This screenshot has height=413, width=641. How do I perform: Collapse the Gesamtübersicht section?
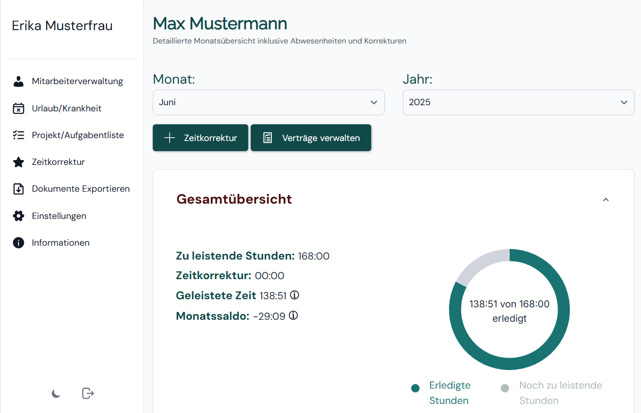[606, 200]
